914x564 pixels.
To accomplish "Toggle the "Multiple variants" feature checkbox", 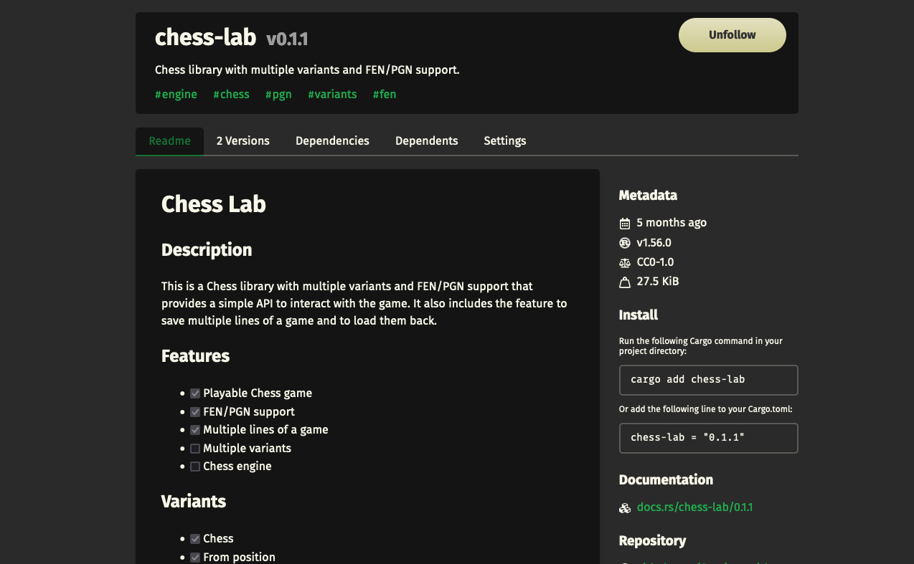I will [195, 448].
